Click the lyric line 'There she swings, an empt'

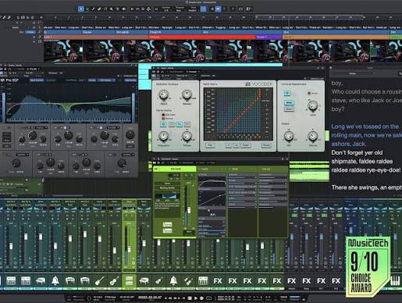(x=367, y=187)
